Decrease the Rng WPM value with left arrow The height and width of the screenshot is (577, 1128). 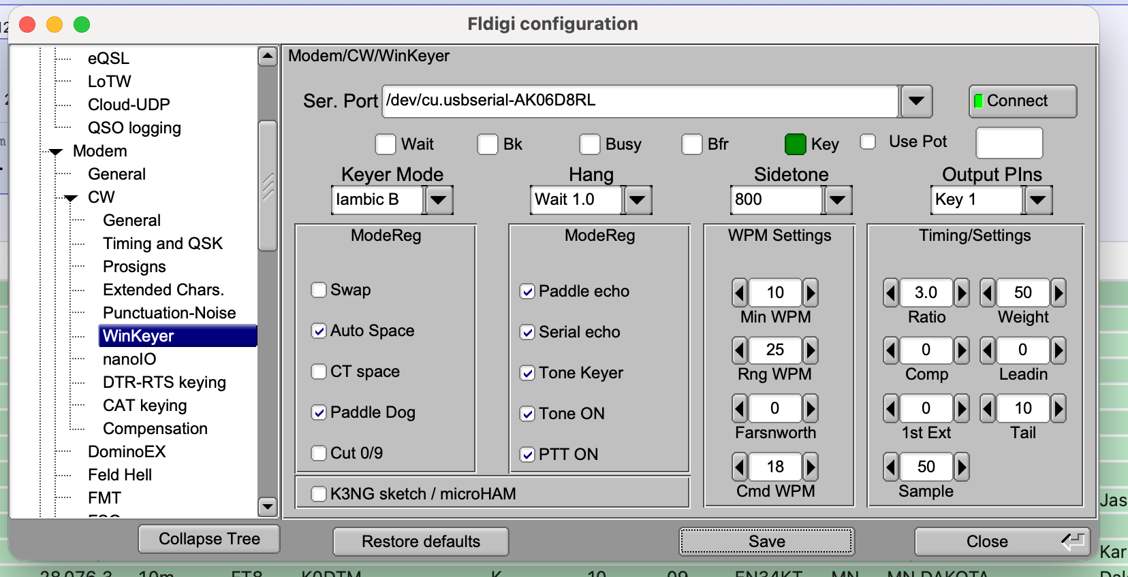(x=740, y=350)
